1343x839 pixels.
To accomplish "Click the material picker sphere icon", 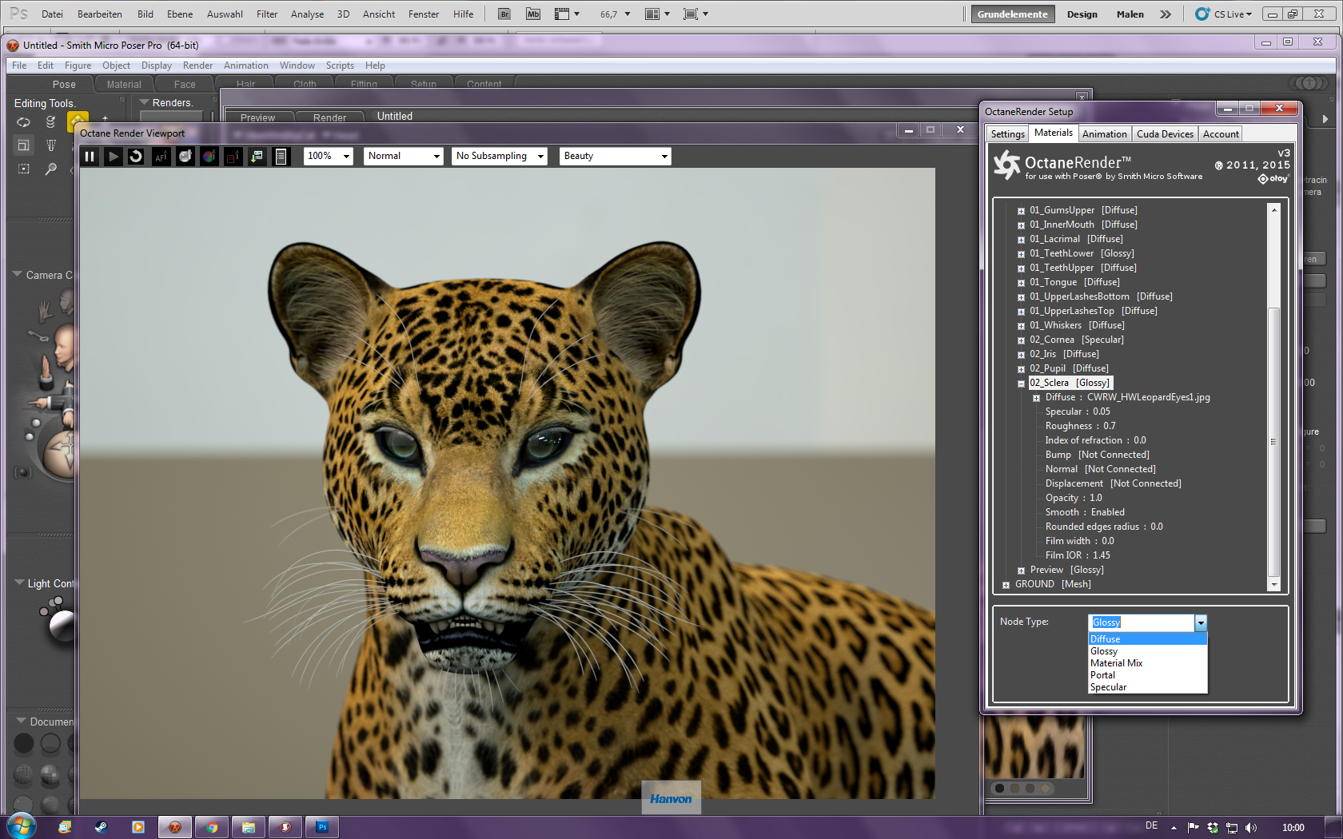I will (185, 157).
